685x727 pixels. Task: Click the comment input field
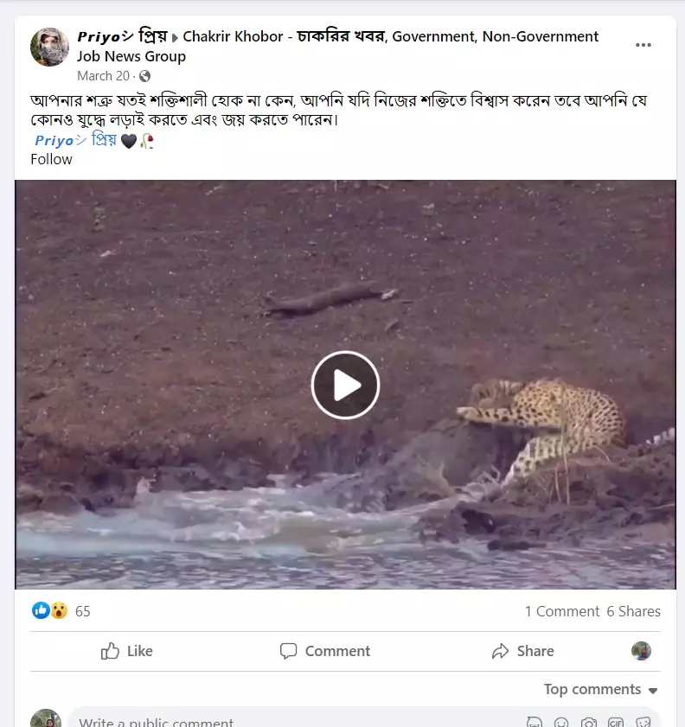click(x=259, y=721)
